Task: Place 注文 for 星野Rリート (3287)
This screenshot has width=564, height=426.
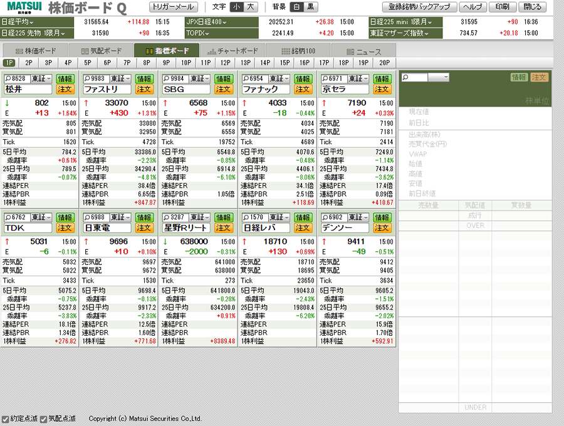Action: [223, 228]
